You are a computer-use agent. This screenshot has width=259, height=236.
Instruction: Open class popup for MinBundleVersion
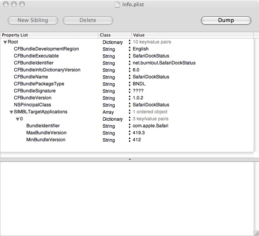pyautogui.click(x=129, y=140)
